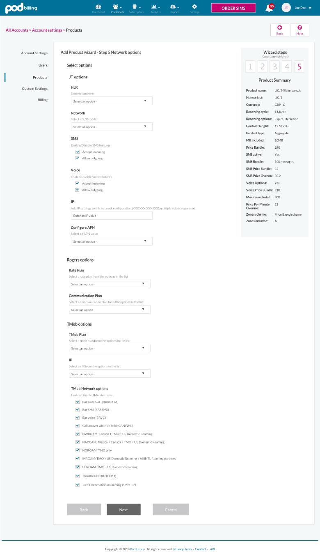The image size is (320, 556).
Task: Click the Pod Billing logo
Action: coord(21,8)
